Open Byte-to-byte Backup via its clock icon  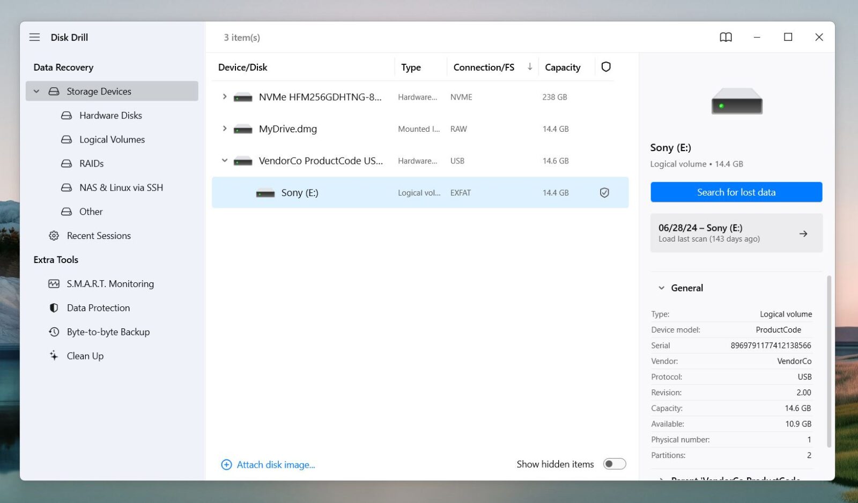pyautogui.click(x=54, y=332)
